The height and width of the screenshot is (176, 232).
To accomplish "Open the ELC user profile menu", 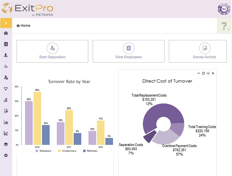I will pos(224,9).
